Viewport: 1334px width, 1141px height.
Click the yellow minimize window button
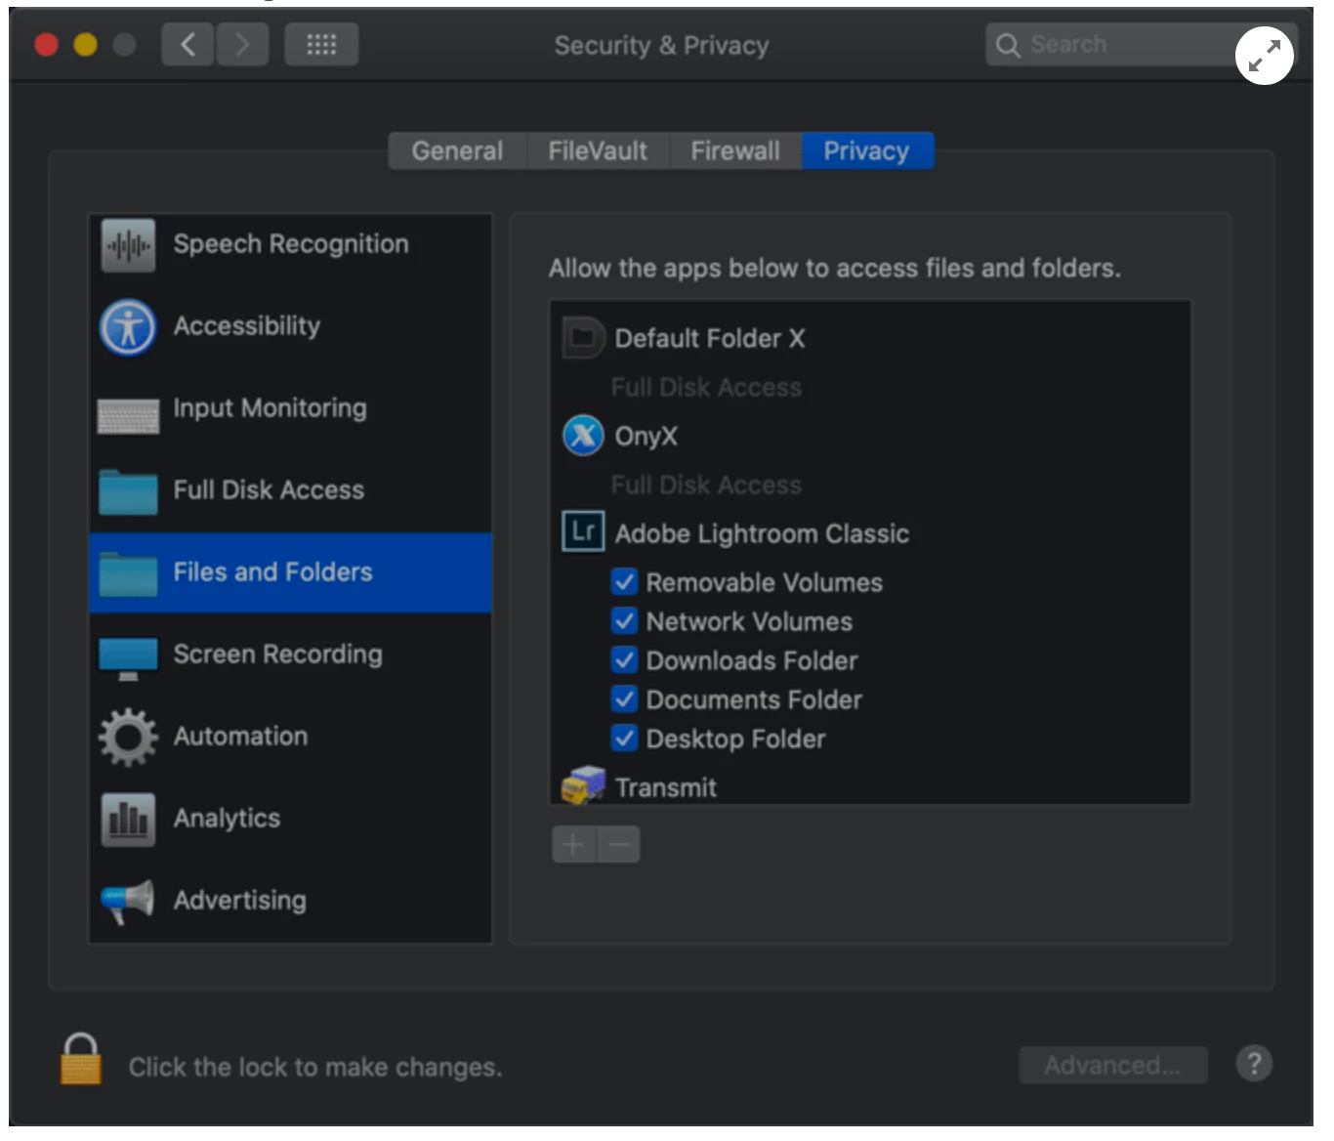(x=85, y=45)
